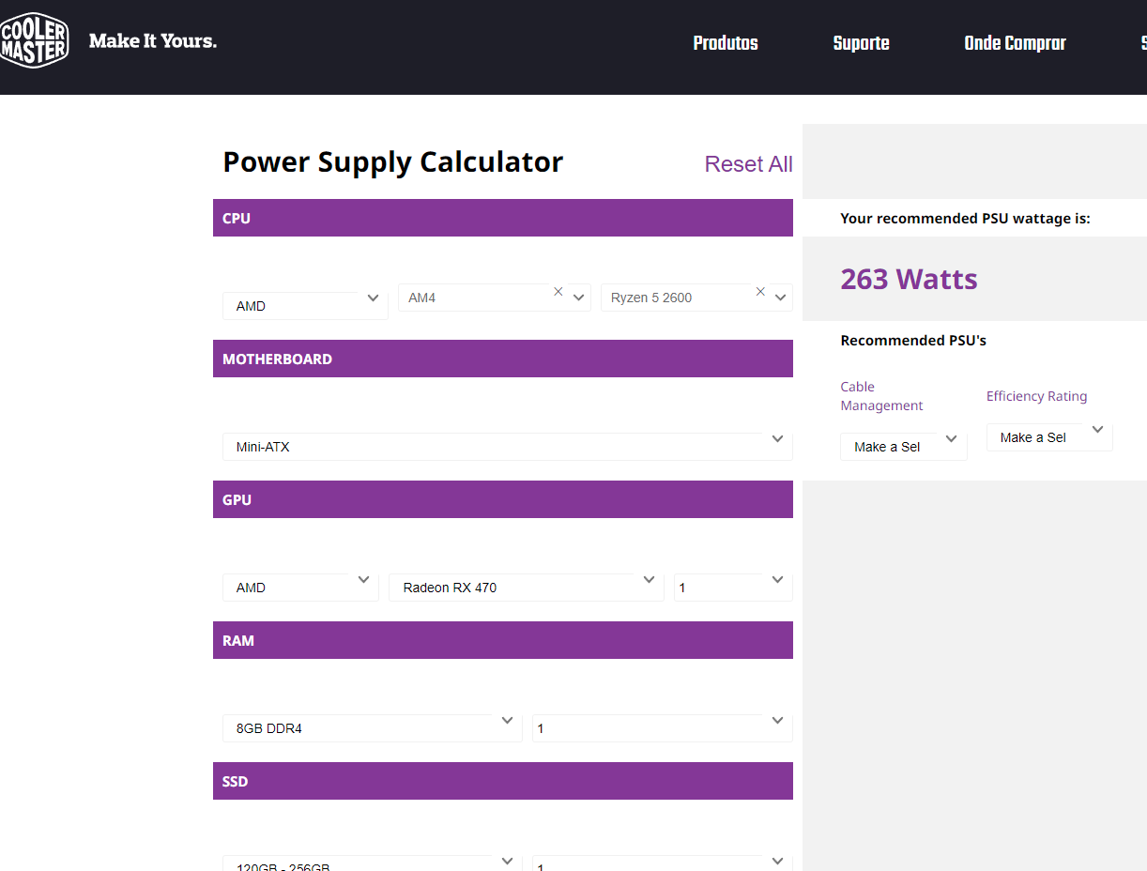Click the RAM section header
1147x871 pixels.
[503, 640]
